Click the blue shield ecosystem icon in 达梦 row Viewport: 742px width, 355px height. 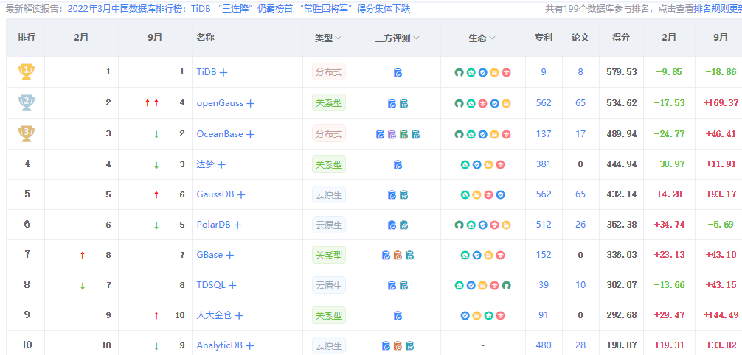click(x=476, y=165)
